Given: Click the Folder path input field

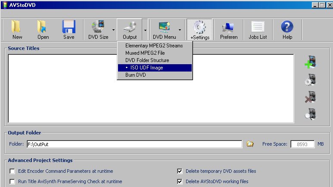Looking at the screenshot, I should click(134, 144).
